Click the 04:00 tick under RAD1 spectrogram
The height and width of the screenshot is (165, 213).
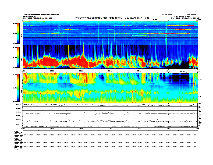point(52,71)
